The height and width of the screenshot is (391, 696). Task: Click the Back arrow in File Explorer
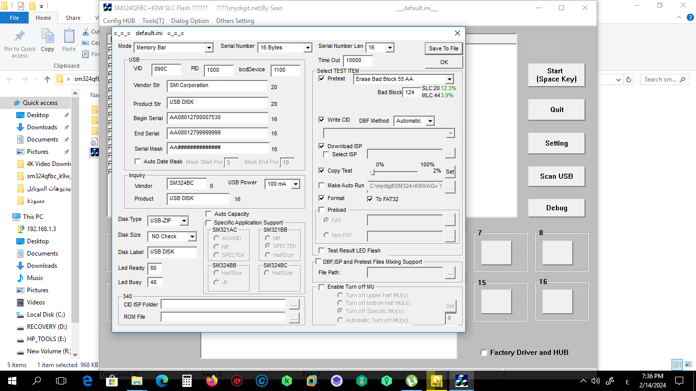11,79
